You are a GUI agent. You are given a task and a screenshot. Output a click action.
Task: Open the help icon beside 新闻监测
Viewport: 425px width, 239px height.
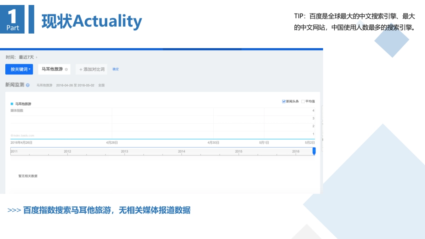click(x=27, y=85)
